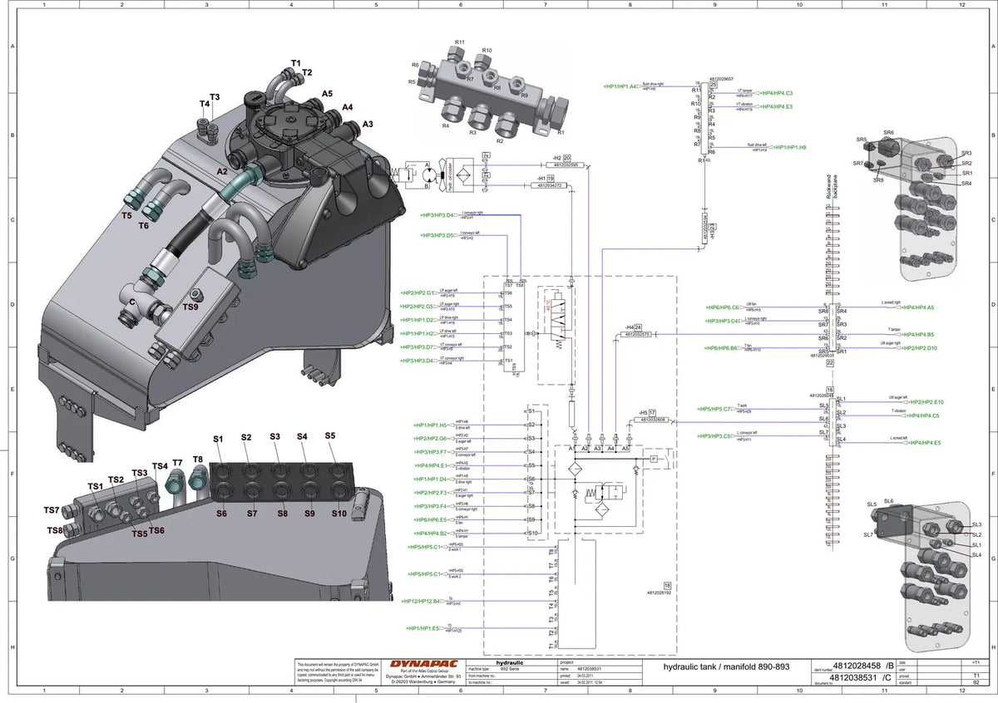
Task: Click the =HP3/HP3.F4 reference
Action: tap(430, 506)
